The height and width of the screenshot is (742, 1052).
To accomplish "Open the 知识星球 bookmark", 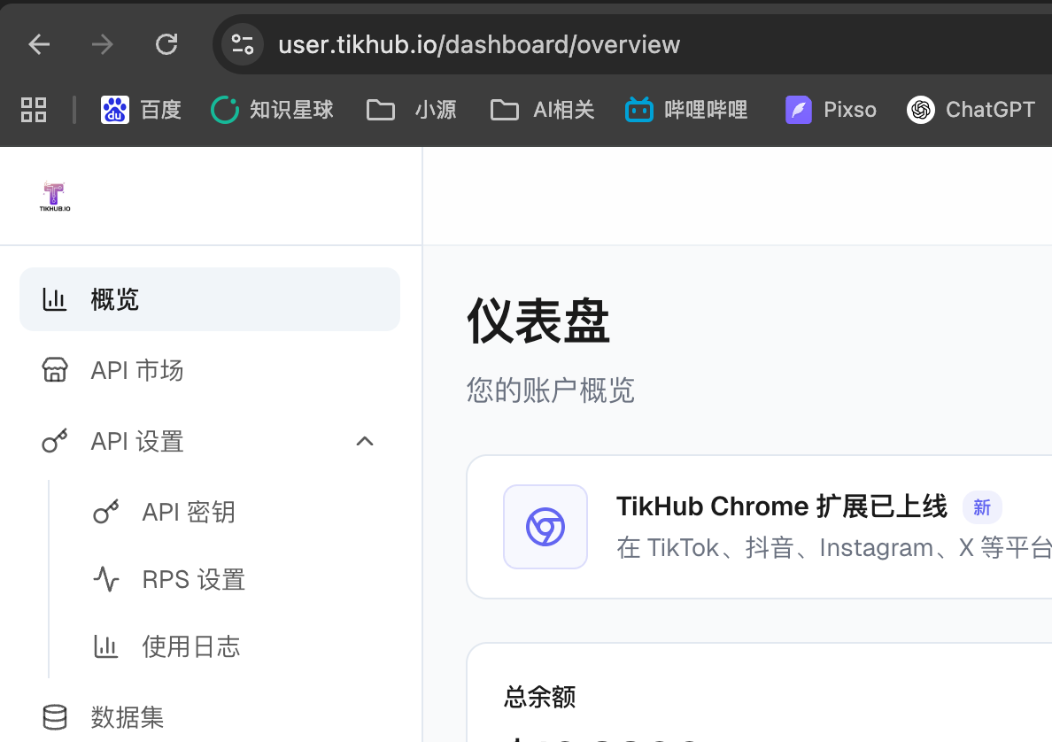I will (x=272, y=110).
